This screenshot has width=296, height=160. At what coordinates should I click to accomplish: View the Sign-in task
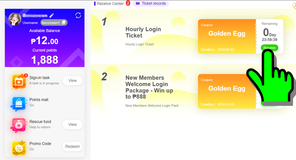coord(73,81)
